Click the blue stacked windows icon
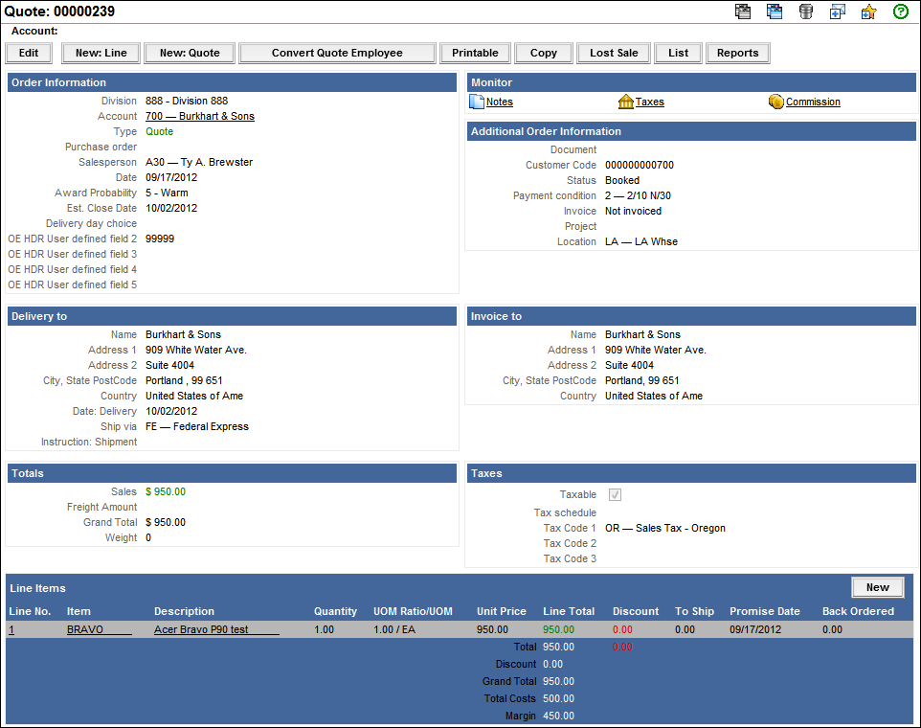This screenshot has width=921, height=728. click(x=775, y=11)
